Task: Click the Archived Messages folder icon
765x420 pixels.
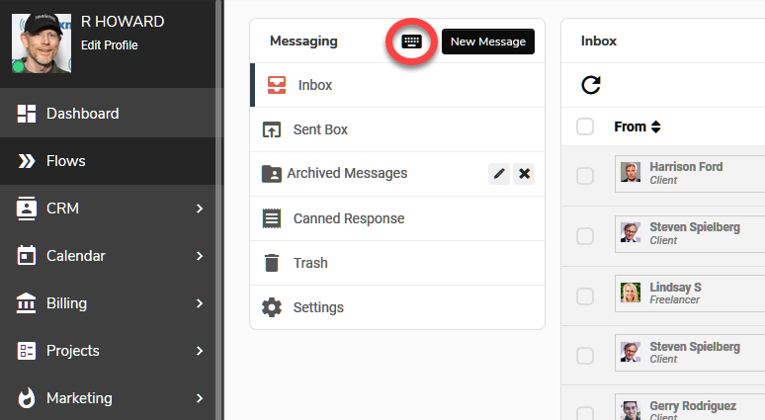Action: coord(272,174)
